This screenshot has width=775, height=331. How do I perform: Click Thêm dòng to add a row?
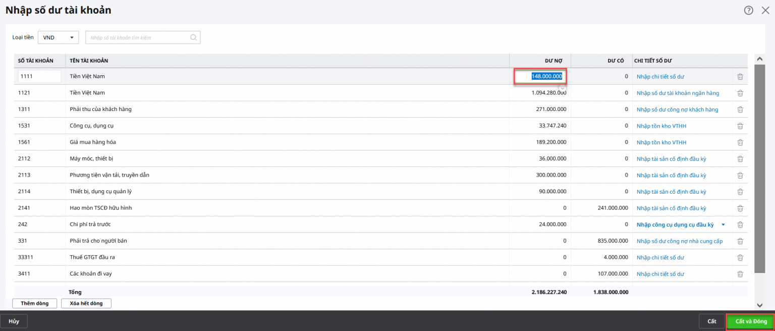[x=35, y=303]
